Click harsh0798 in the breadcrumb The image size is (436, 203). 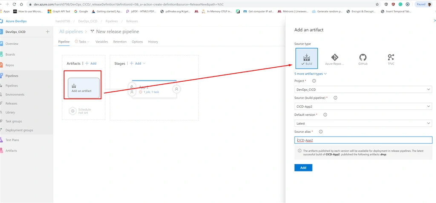[x=62, y=21]
